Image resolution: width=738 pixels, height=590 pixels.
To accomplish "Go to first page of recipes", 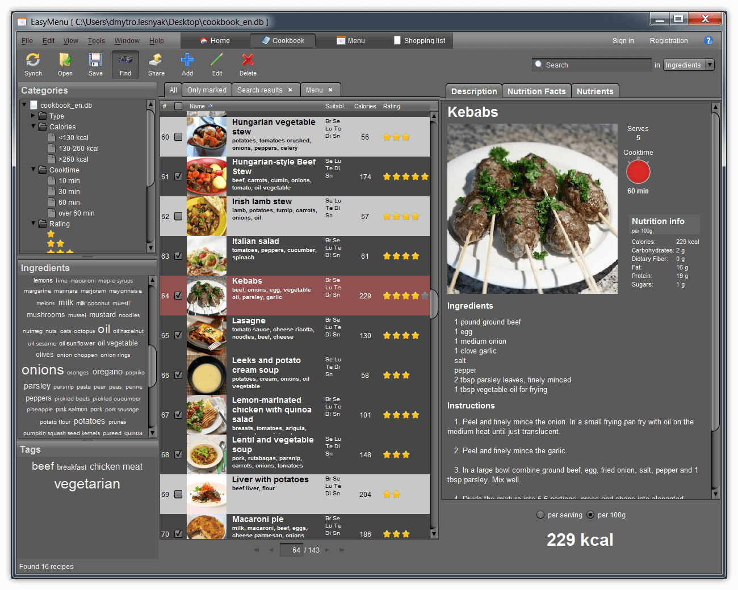I will [257, 550].
